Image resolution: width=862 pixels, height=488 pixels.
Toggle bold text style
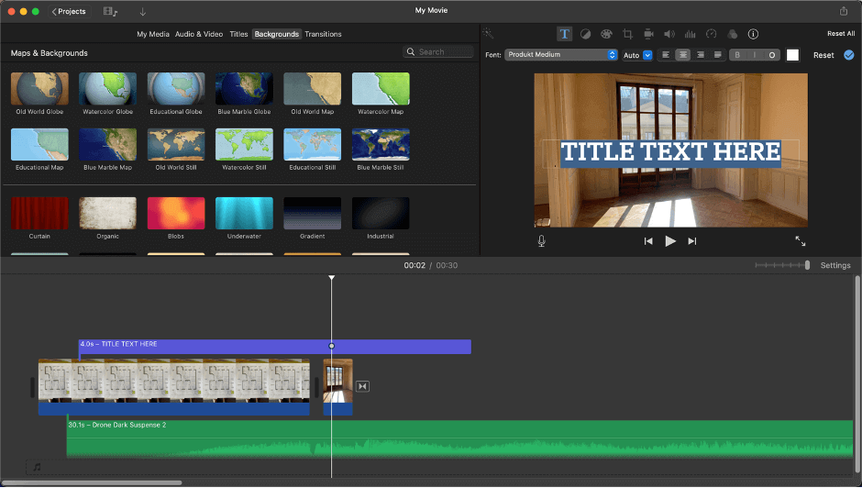(x=737, y=55)
